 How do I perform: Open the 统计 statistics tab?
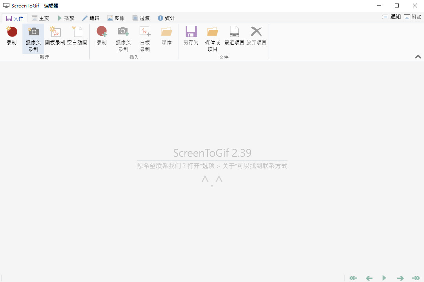point(166,18)
